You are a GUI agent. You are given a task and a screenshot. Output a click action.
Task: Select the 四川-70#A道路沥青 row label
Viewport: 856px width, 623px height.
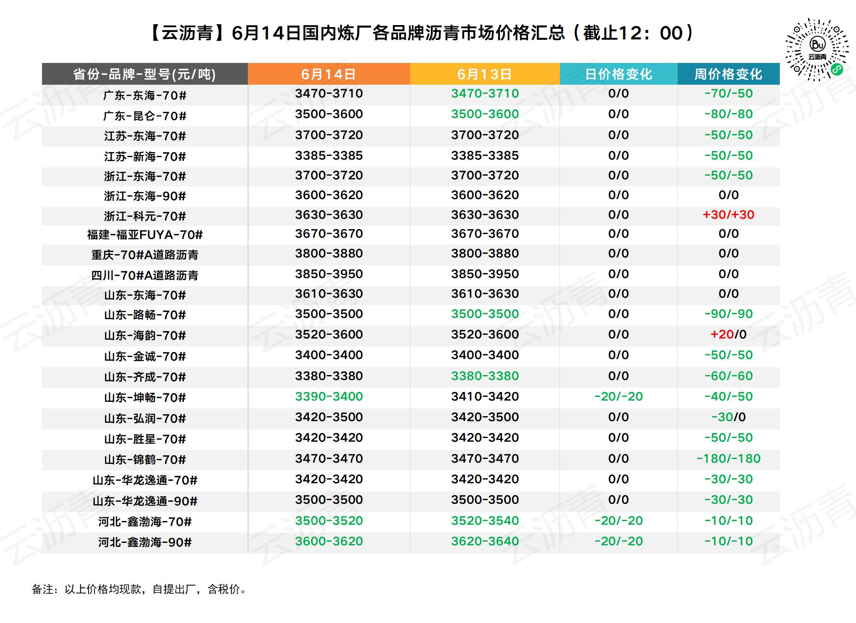145,275
